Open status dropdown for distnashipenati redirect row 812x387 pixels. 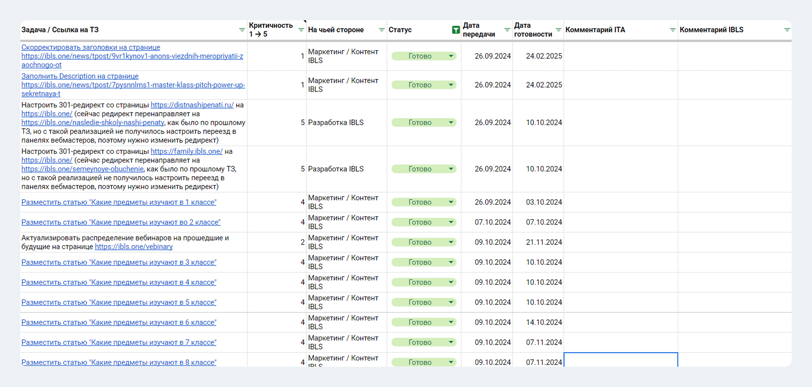pos(451,122)
